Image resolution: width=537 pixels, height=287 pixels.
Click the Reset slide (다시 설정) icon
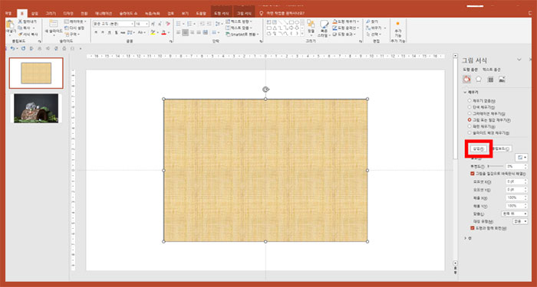(67, 28)
